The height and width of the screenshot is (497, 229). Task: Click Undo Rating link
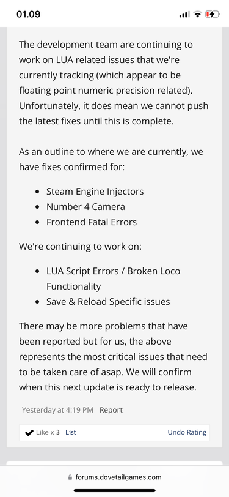[x=187, y=432]
